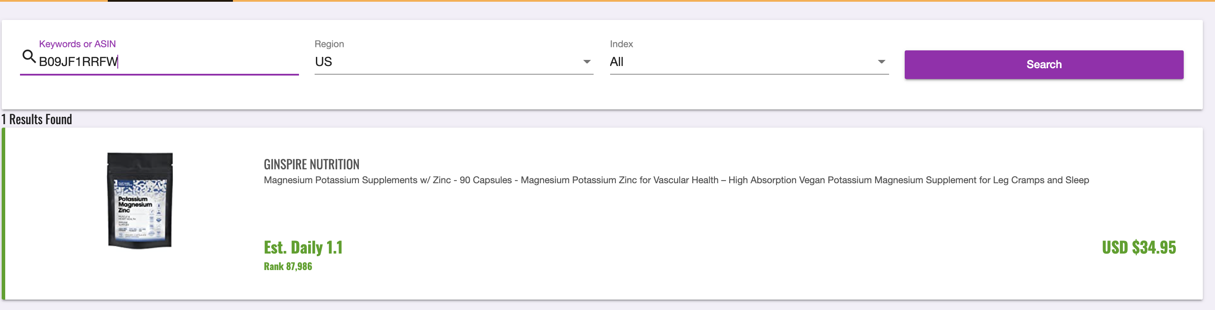Click the Rank 87,986 text
This screenshot has height=310, width=1215.
[x=288, y=266]
